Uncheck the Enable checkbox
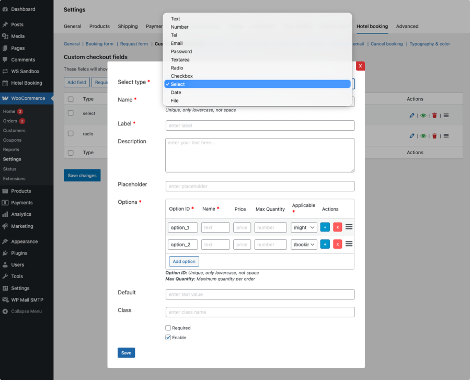The height and width of the screenshot is (380, 470). [168, 338]
